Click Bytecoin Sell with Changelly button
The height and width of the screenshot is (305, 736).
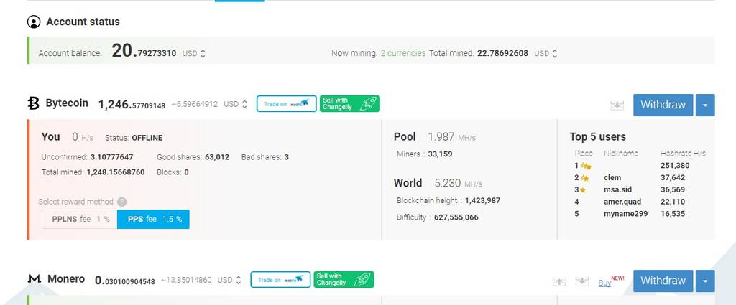click(x=350, y=104)
